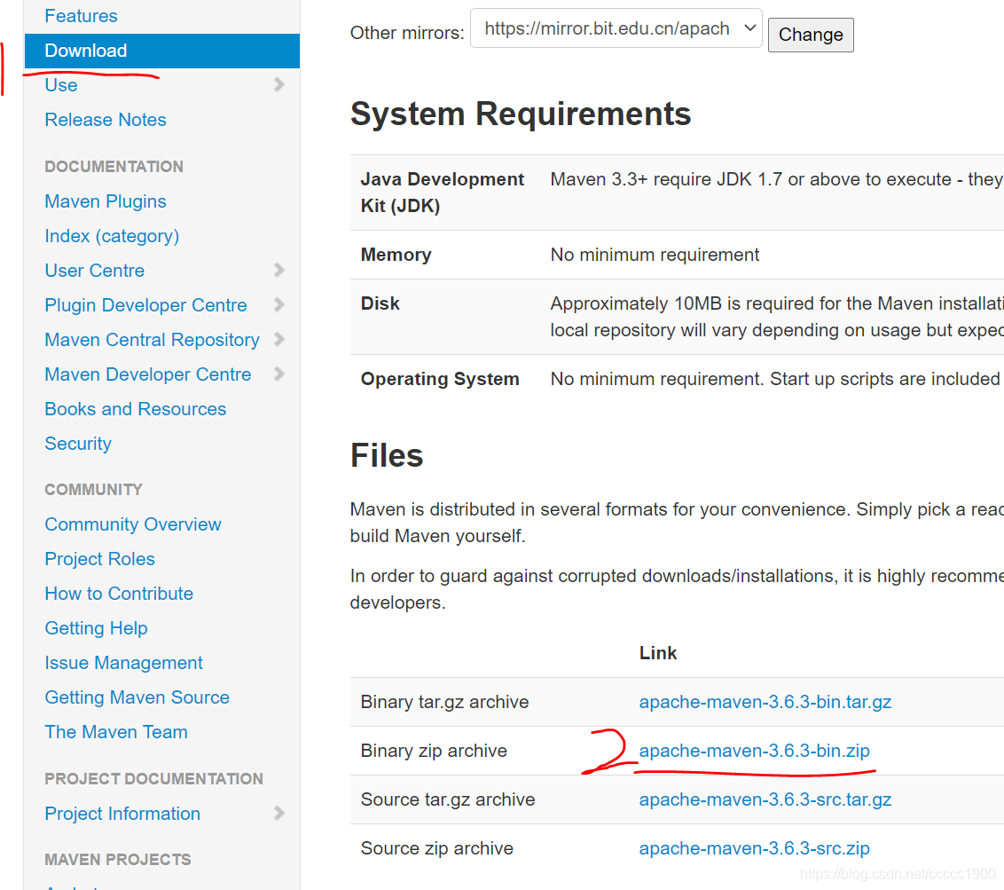Click the DOCUMENTATION section heading
Screen dimensions: 1004x890
[114, 167]
